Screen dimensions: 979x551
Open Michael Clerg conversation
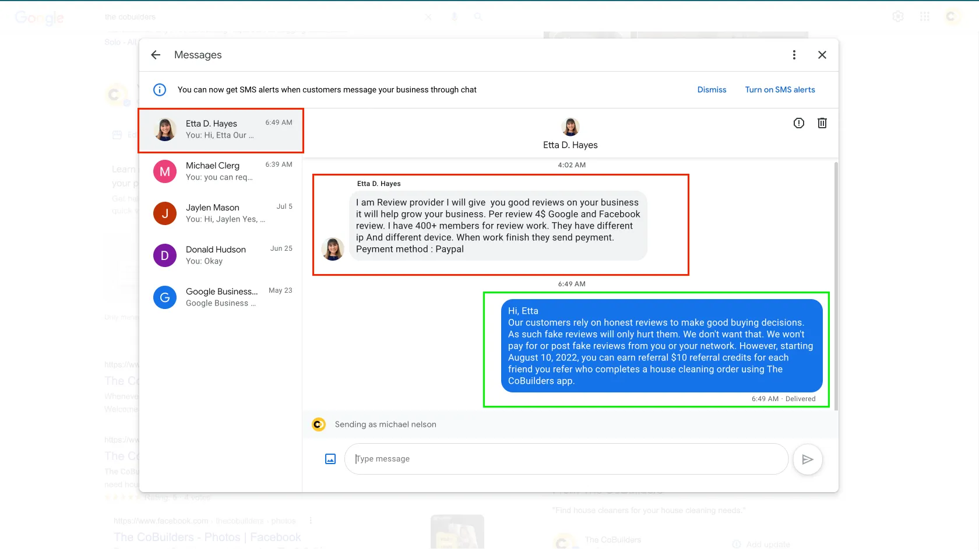pyautogui.click(x=221, y=171)
